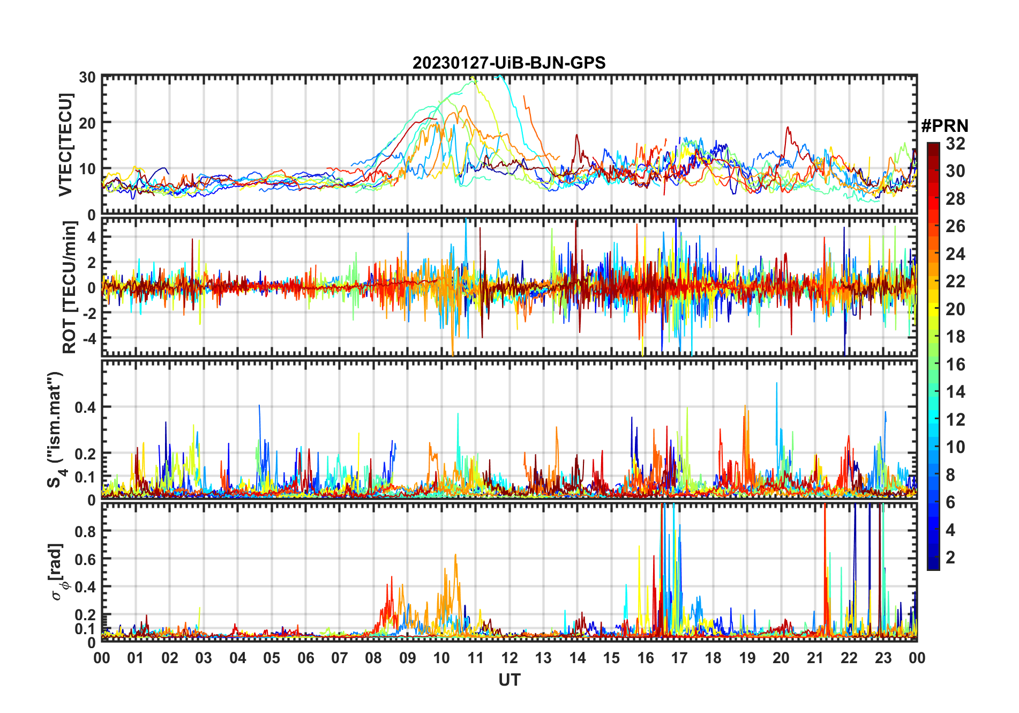This screenshot has width=1019, height=713.
Task: Click the 0.4 tick on sigma phi axis
Action: [x=86, y=587]
